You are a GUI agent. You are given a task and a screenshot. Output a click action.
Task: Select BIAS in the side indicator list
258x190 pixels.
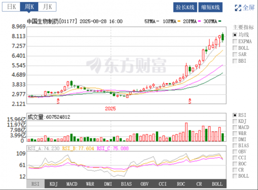235,146
